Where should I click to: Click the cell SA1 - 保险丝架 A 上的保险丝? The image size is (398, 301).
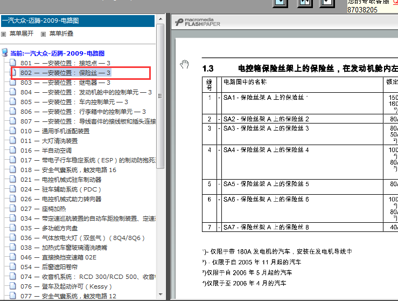[302, 103]
